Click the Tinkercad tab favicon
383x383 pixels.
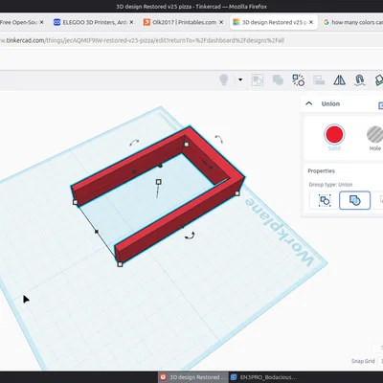coord(237,22)
